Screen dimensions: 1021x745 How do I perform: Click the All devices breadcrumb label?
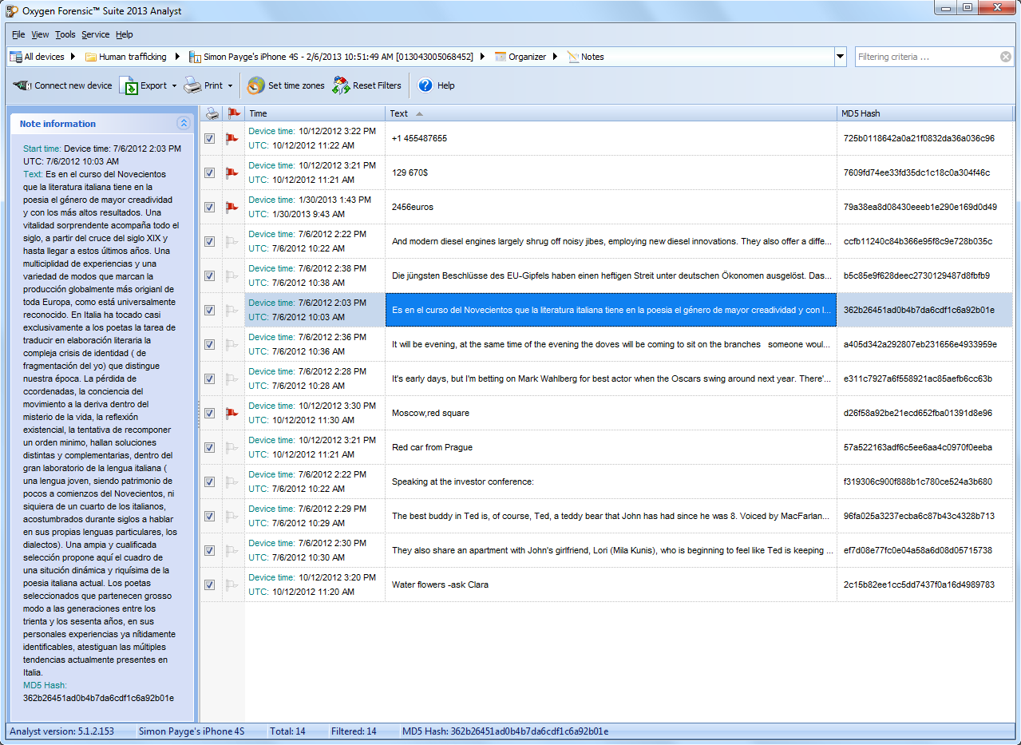pyautogui.click(x=45, y=57)
